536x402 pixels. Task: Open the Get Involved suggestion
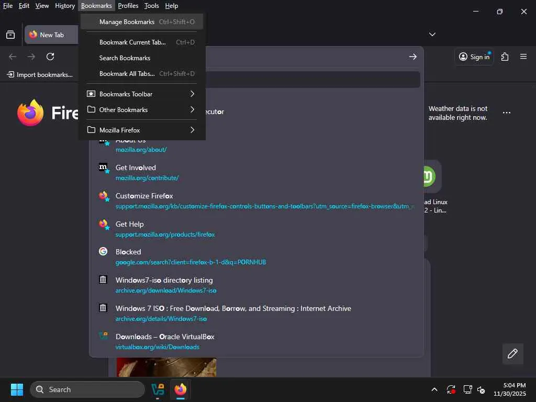tap(256, 173)
